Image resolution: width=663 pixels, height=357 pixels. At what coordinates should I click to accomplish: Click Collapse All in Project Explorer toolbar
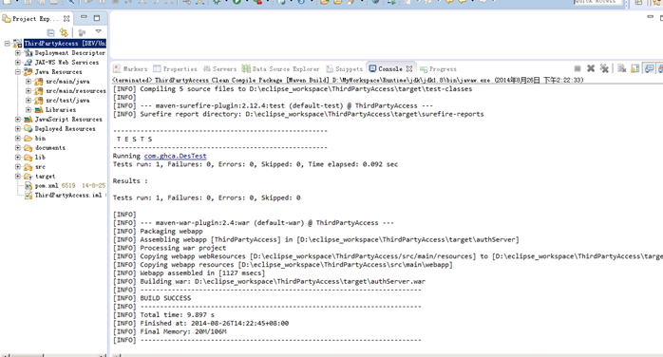coord(50,32)
